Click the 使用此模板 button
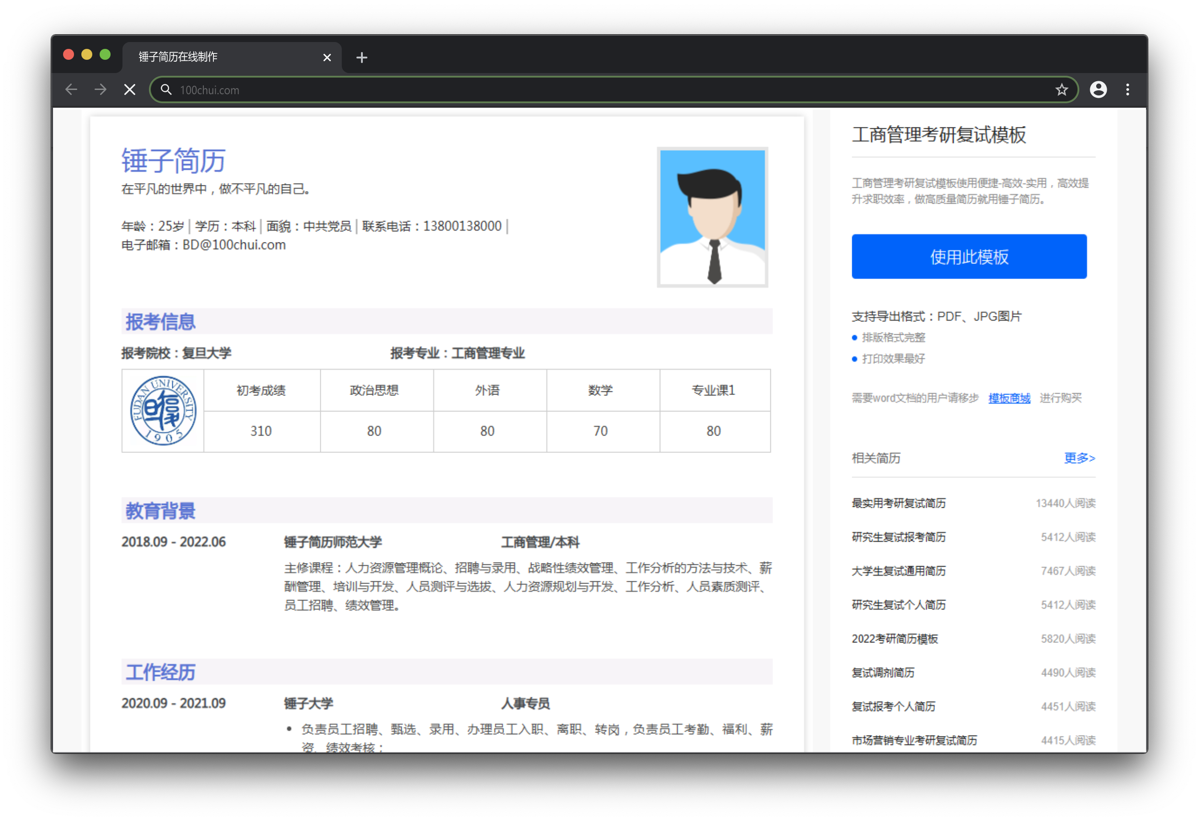The width and height of the screenshot is (1199, 821). [969, 256]
